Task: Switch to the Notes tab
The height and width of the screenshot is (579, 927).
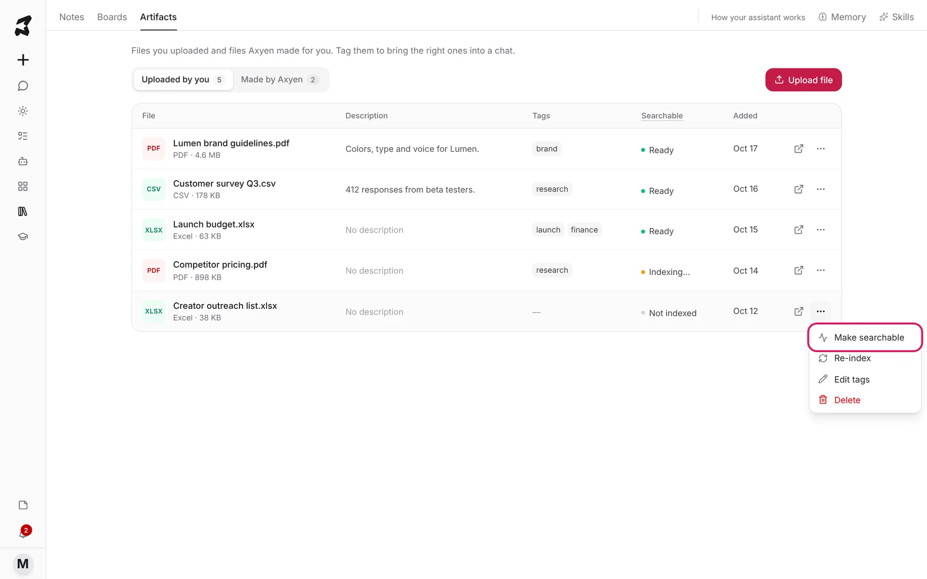Action: [x=72, y=17]
